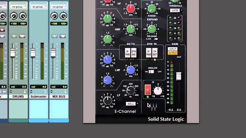246x138 pixels.
Task: Click the -6.8 volume value on leftmost track
Action: click(x=3, y=87)
